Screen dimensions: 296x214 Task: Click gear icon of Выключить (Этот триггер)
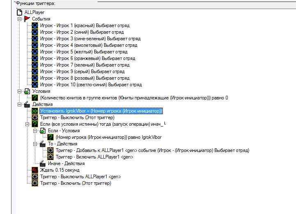click(x=35, y=118)
